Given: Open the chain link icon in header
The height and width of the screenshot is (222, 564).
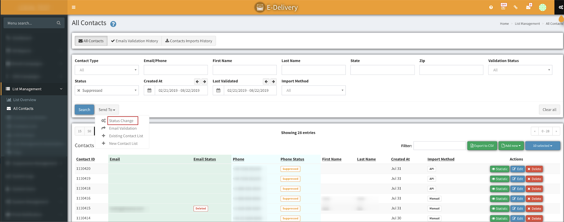Looking at the screenshot, I should tap(516, 7).
